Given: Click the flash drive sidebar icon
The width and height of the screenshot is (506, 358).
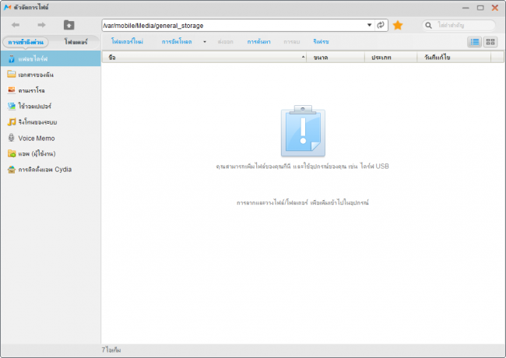Looking at the screenshot, I should (12, 58).
